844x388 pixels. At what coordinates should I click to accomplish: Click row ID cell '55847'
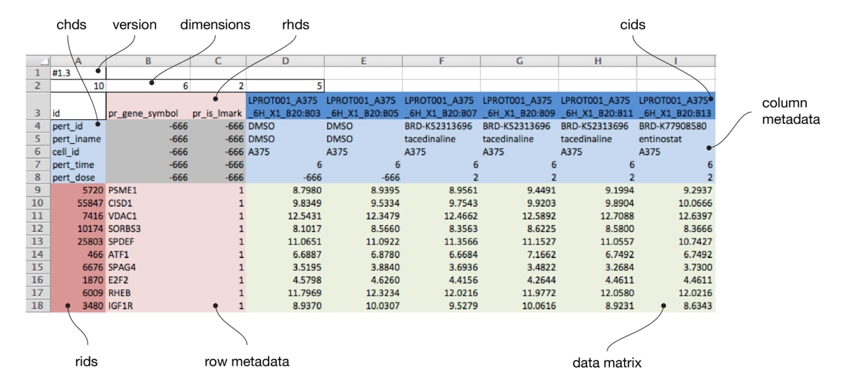pyautogui.click(x=78, y=202)
